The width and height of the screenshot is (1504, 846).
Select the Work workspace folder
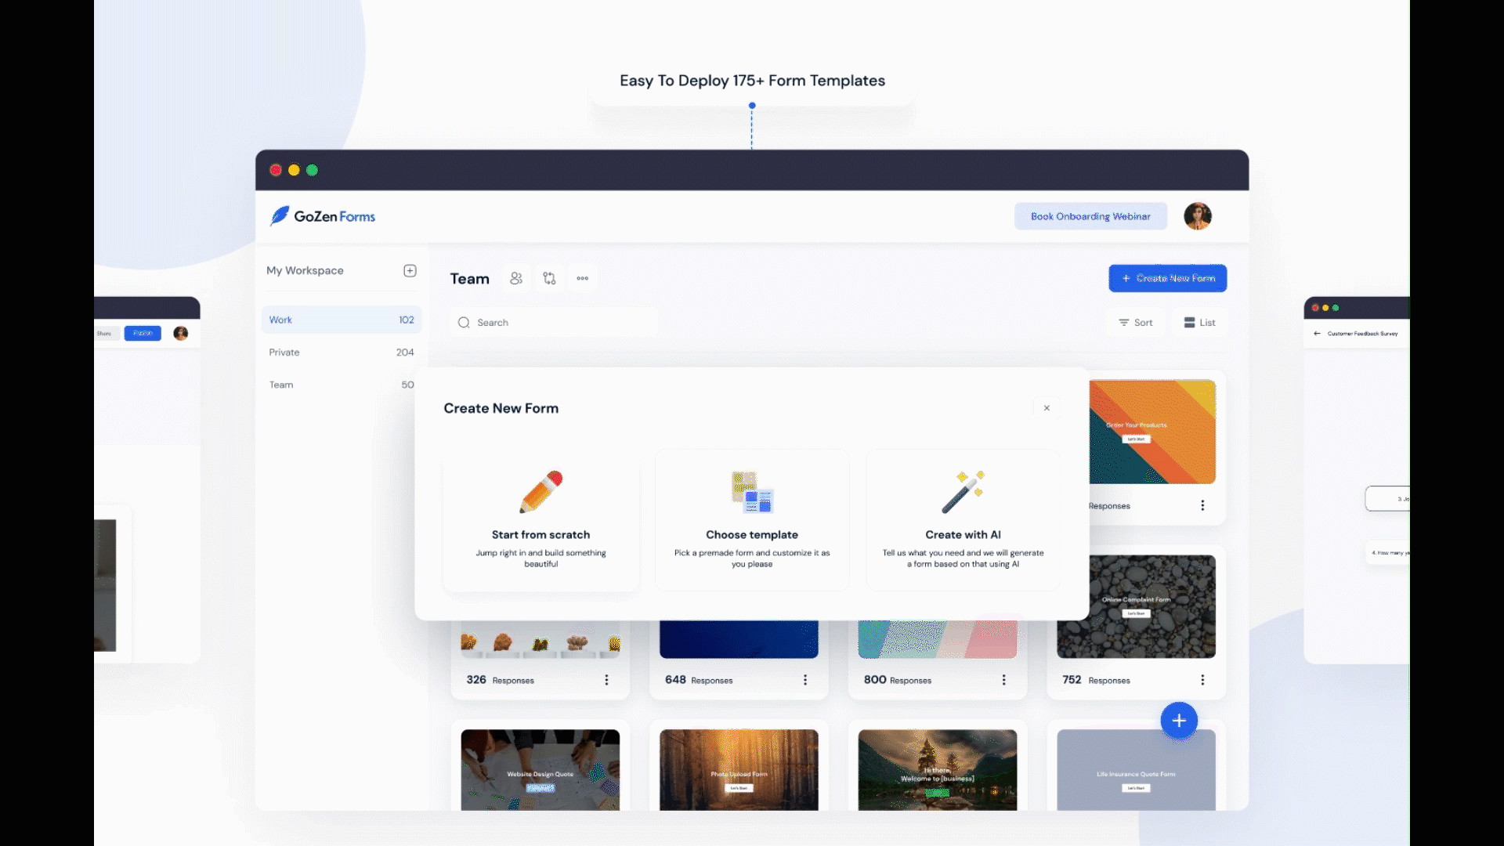pyautogui.click(x=342, y=320)
